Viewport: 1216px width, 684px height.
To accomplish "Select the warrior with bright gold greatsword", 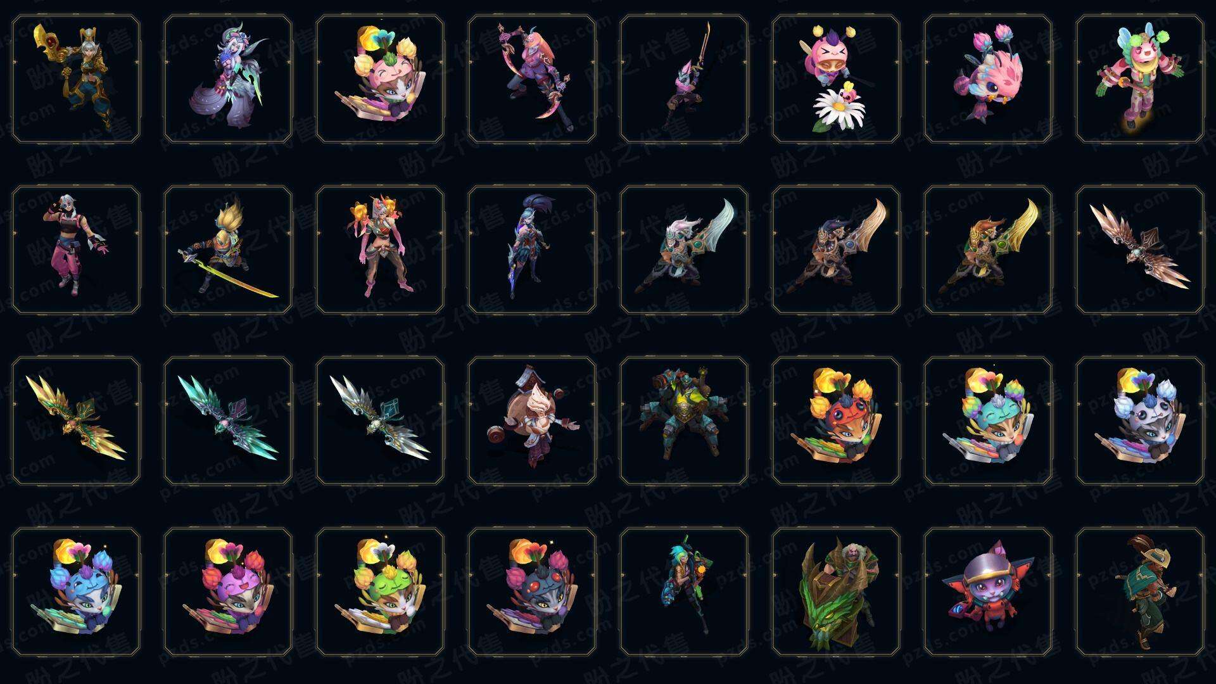I will pos(988,250).
